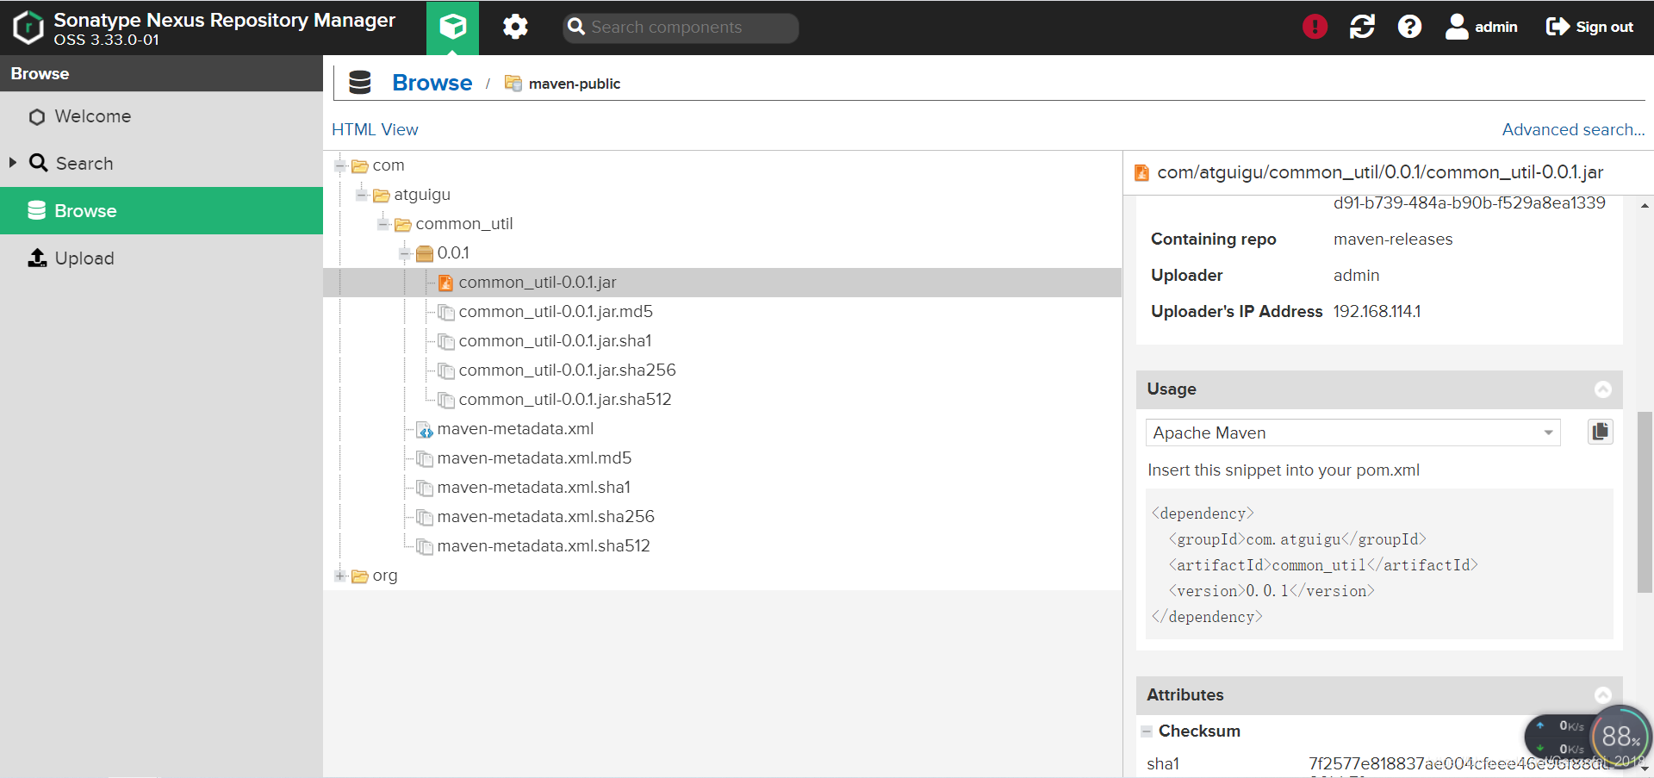Open server administration gear icon
The width and height of the screenshot is (1654, 778).
(515, 28)
